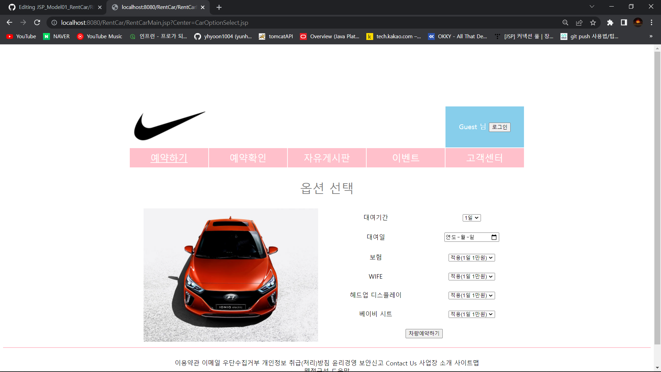
Task: Open the WIFE option dropdown
Action: click(471, 276)
